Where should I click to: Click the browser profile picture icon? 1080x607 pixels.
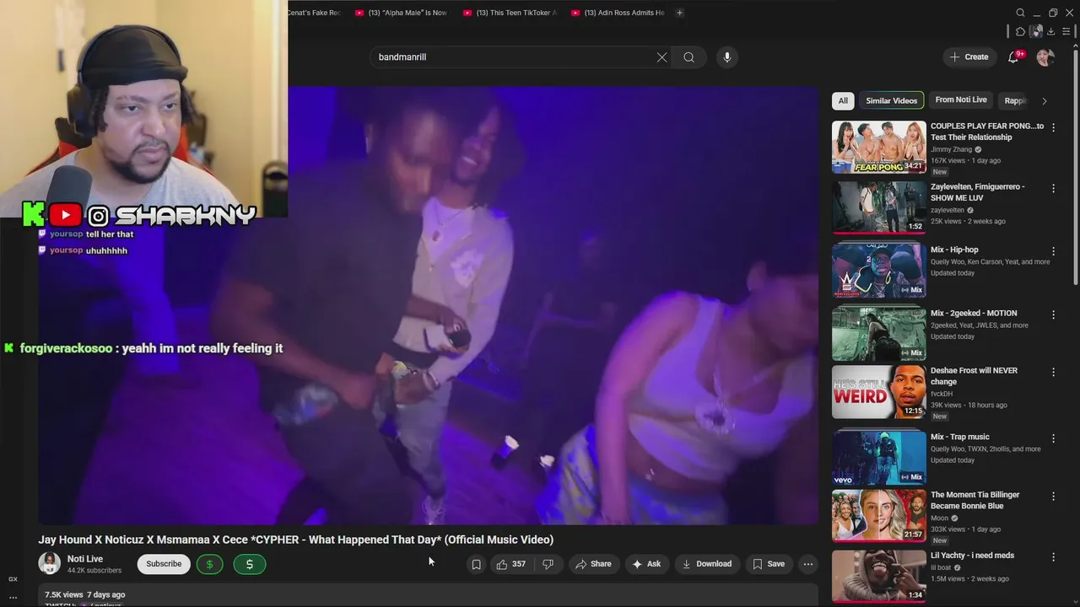coord(1036,32)
